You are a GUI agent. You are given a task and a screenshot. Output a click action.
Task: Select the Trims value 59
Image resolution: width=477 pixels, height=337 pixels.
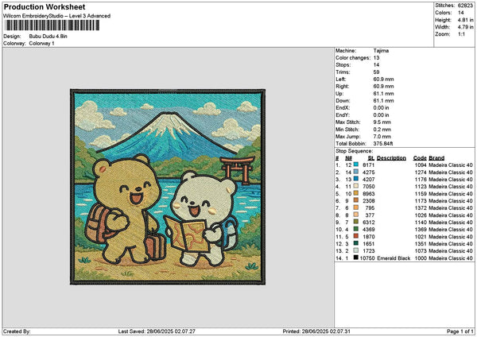tap(376, 72)
